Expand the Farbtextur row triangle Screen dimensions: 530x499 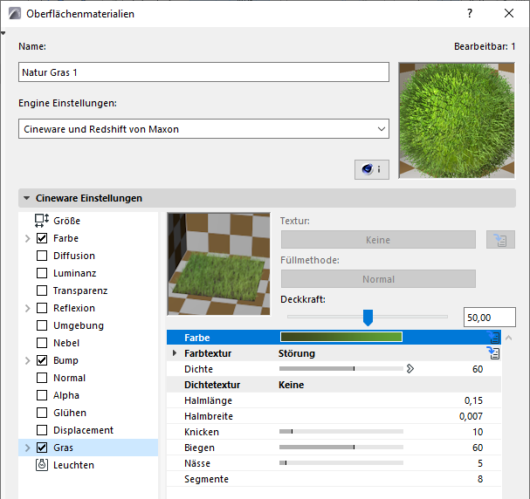point(175,353)
